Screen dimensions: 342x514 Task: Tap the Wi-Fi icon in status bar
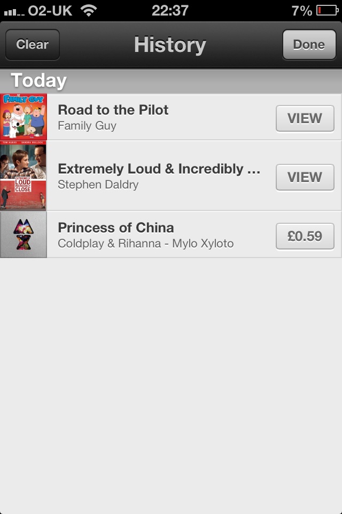tap(89, 11)
